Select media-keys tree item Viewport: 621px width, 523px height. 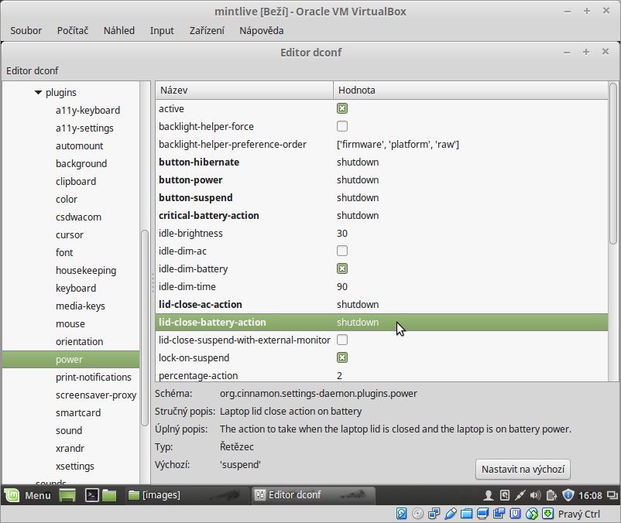[81, 306]
